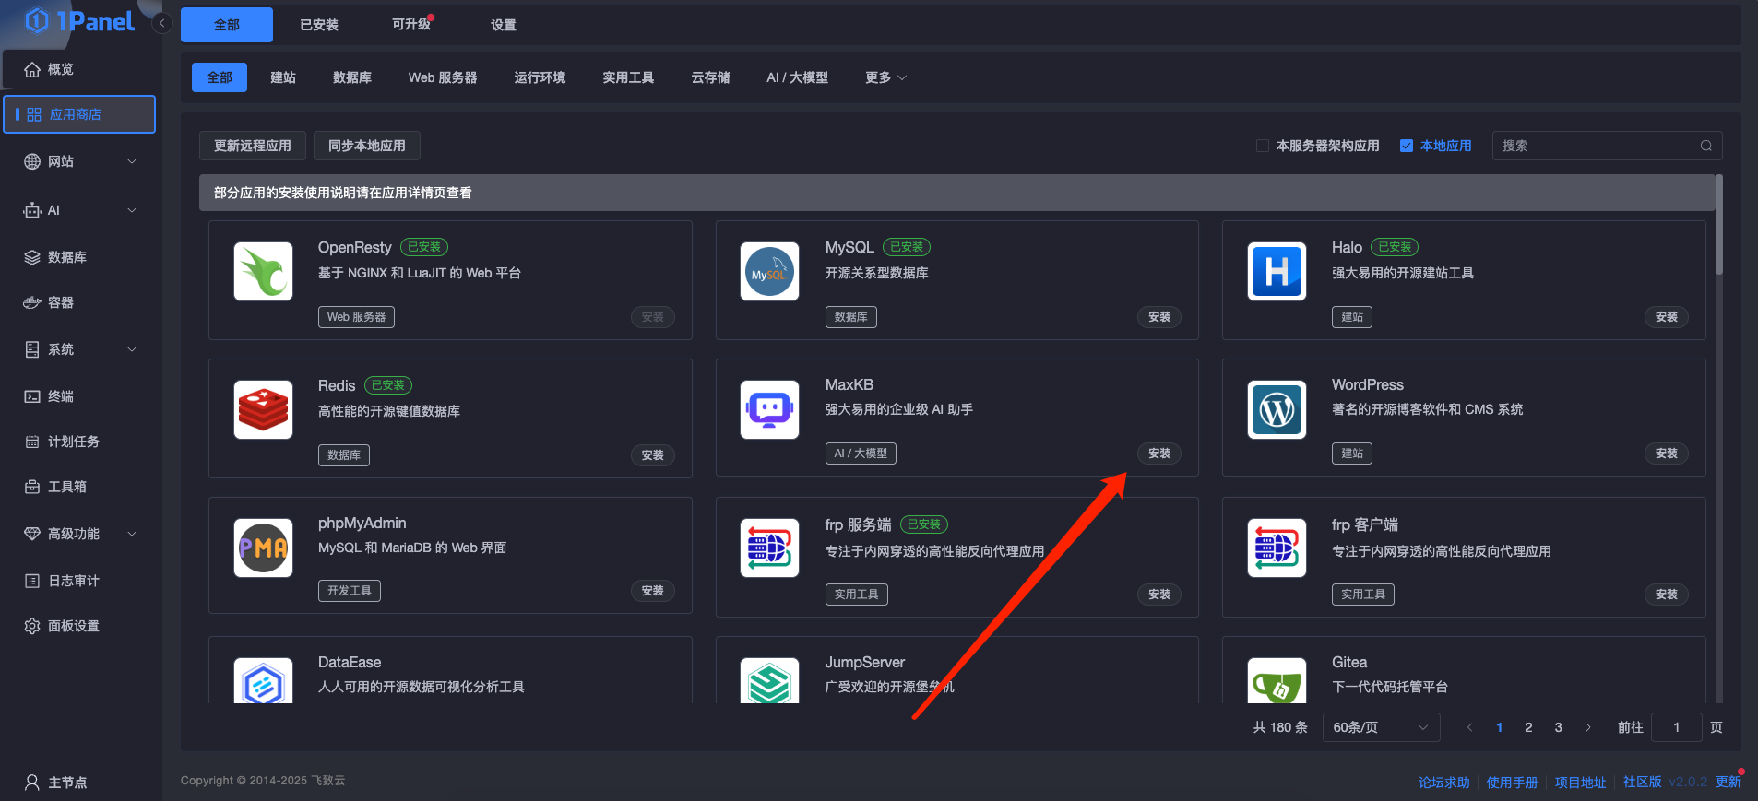Filter by 实用工具 category

click(628, 77)
